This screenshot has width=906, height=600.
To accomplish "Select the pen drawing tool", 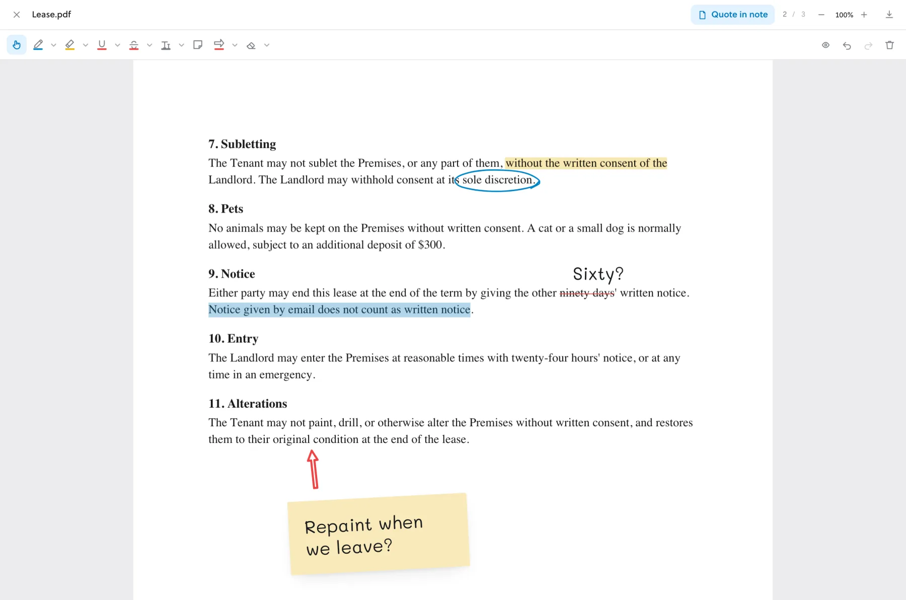I will (38, 45).
